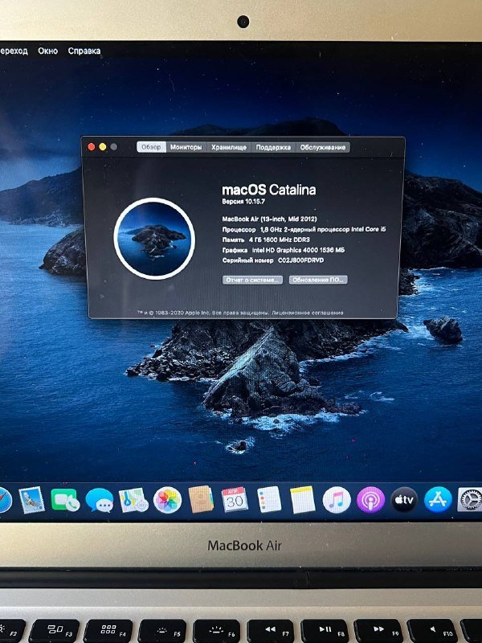Open the Окно menu
The image size is (482, 643).
point(48,51)
